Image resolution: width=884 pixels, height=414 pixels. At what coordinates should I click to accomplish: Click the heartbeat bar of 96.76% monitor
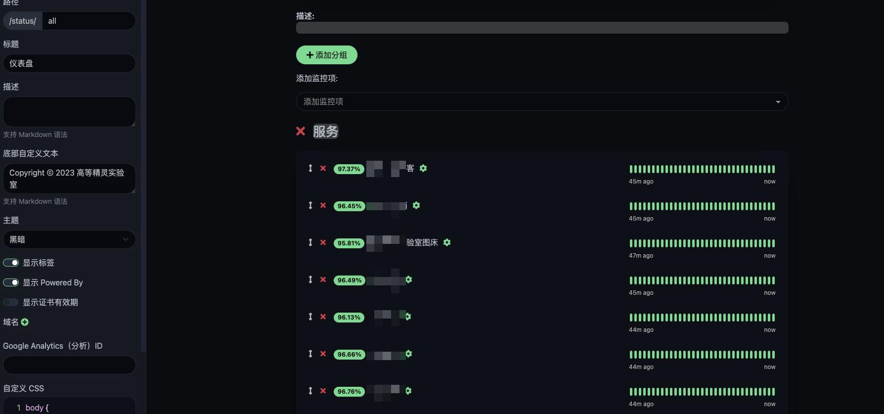[702, 392]
